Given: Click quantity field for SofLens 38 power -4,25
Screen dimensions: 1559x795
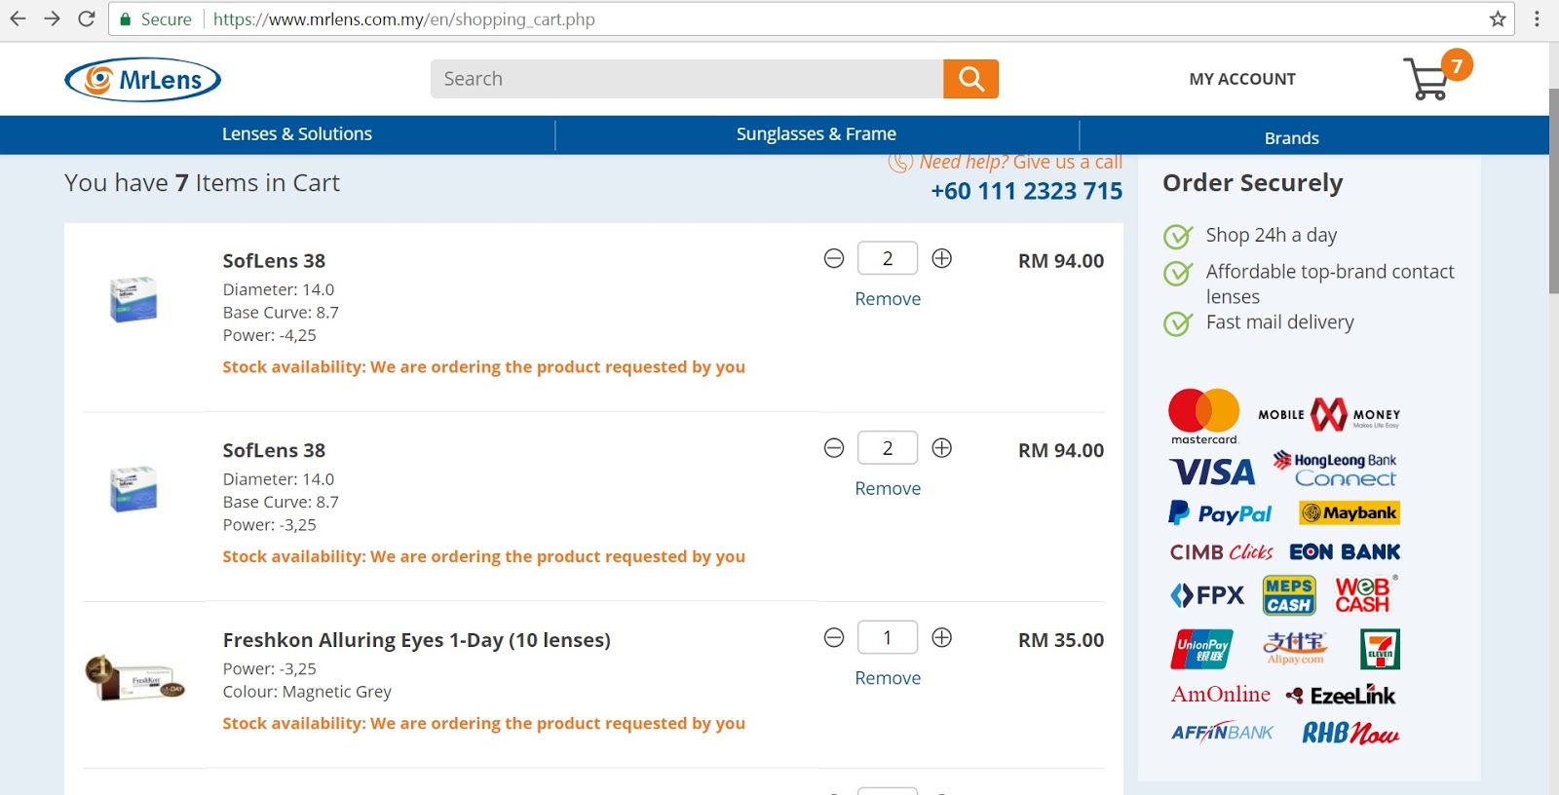Looking at the screenshot, I should tap(888, 258).
